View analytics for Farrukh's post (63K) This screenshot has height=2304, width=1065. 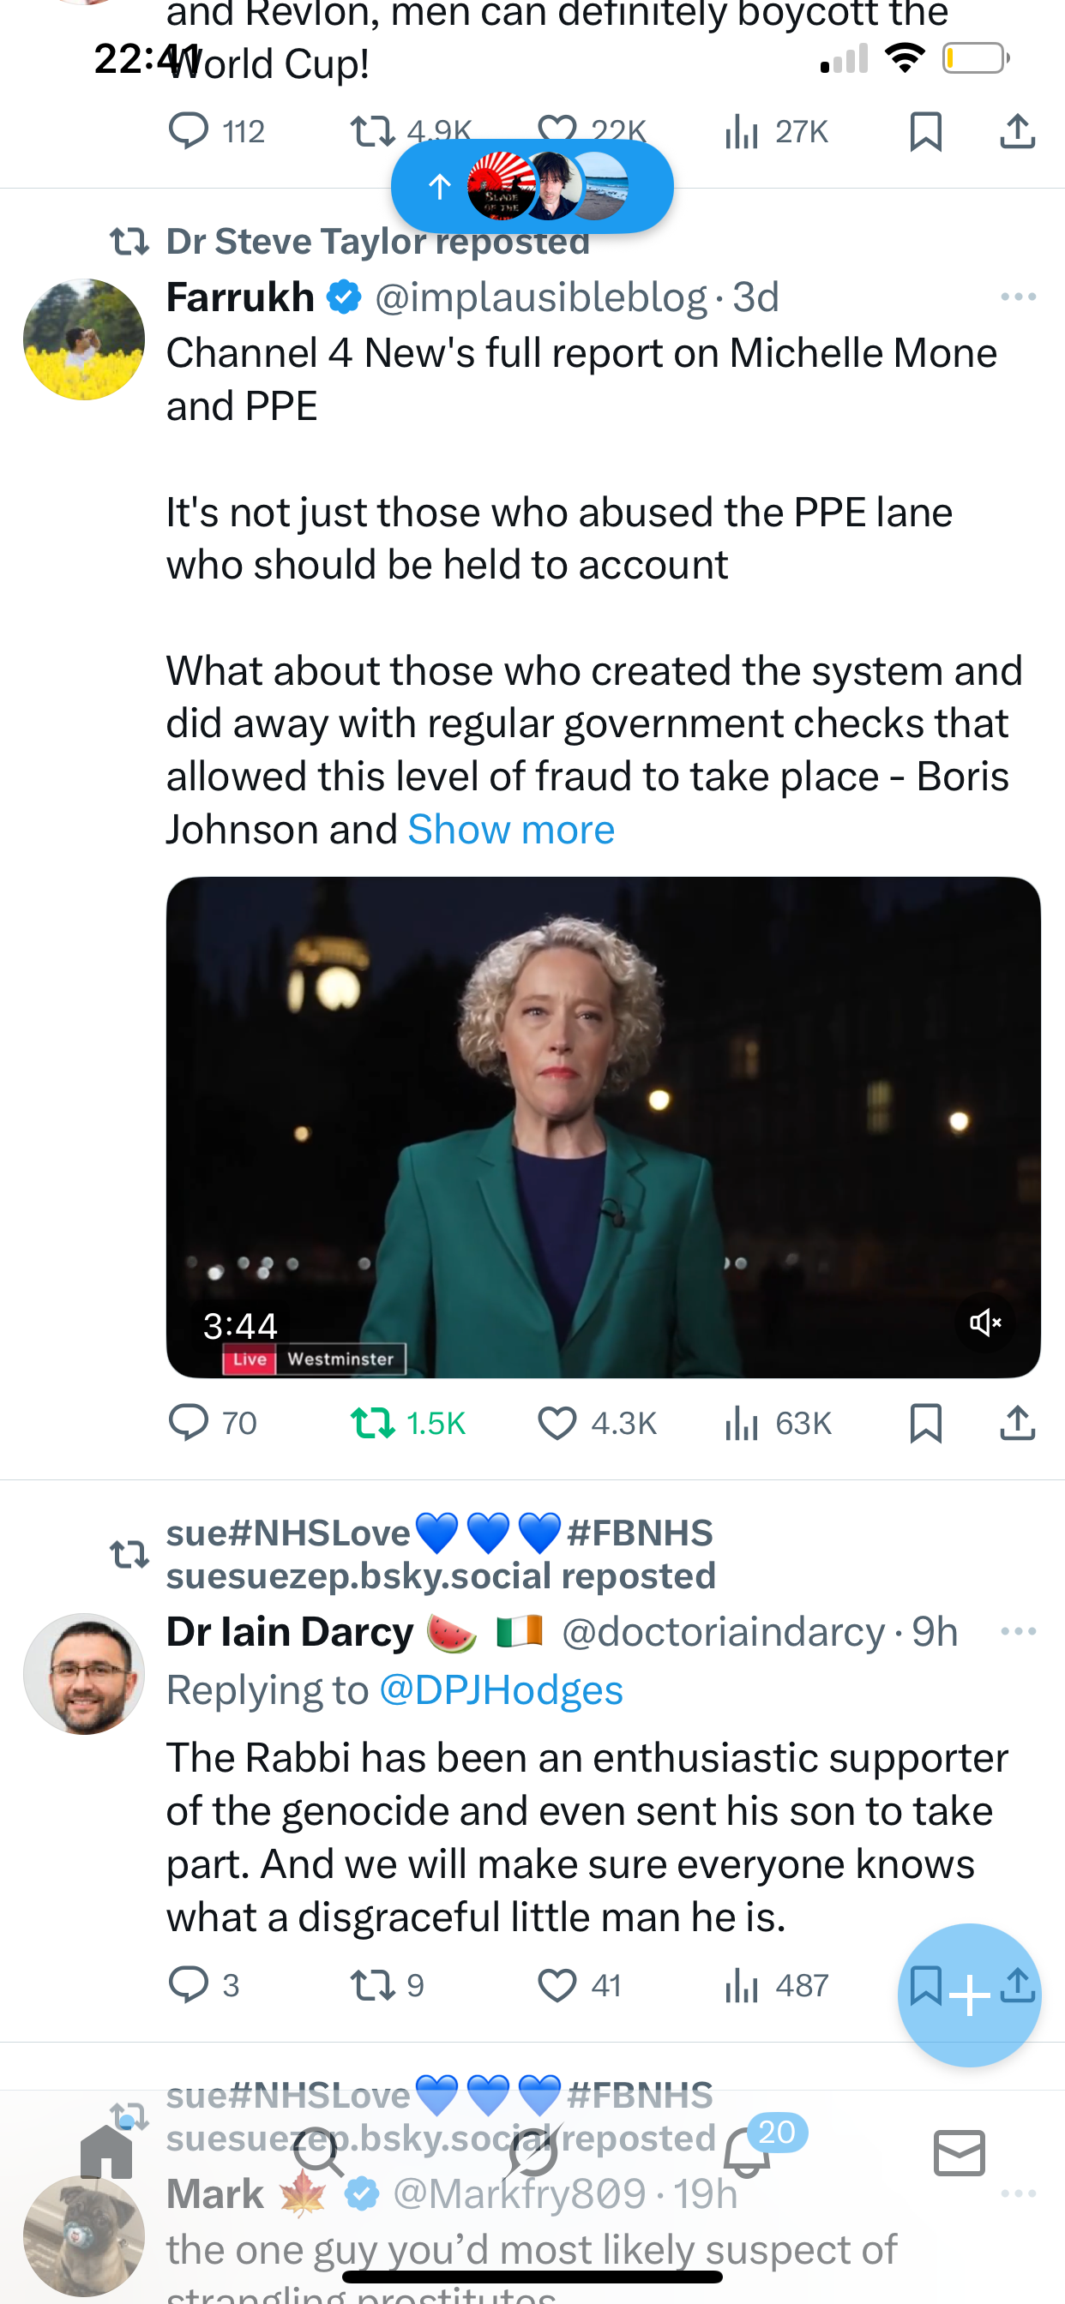742,1422
